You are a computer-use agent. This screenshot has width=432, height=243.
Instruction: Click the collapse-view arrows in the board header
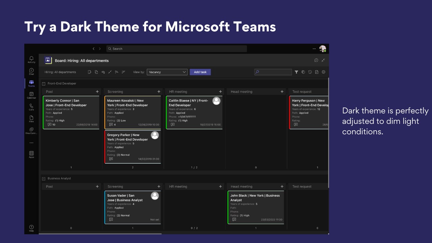pos(323,60)
